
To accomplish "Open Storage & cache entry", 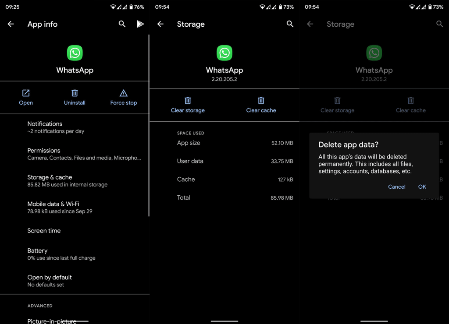I will pos(75,181).
